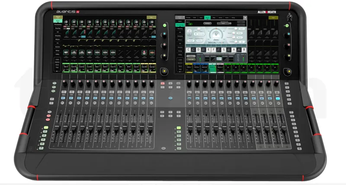
Task: Select the Vocal Tuner central pitch dial
Action: pyautogui.click(x=216, y=34)
